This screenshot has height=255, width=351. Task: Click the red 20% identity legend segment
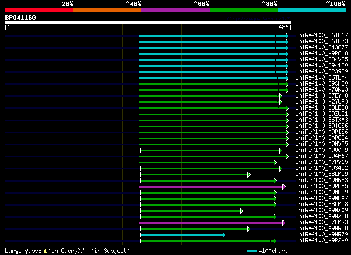pyautogui.click(x=39, y=10)
